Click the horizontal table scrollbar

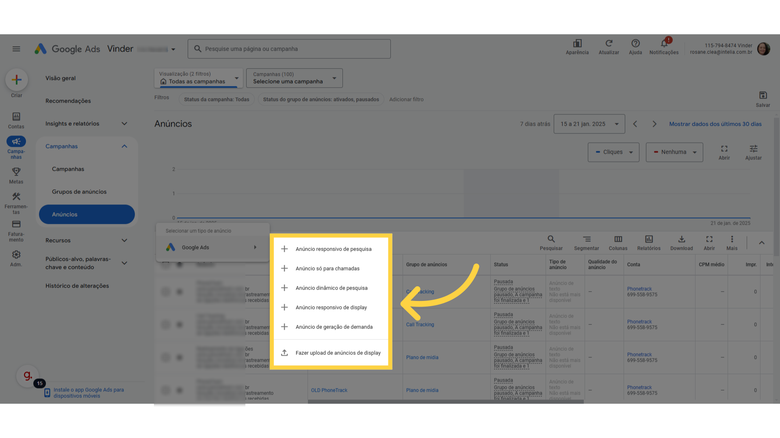click(x=446, y=402)
